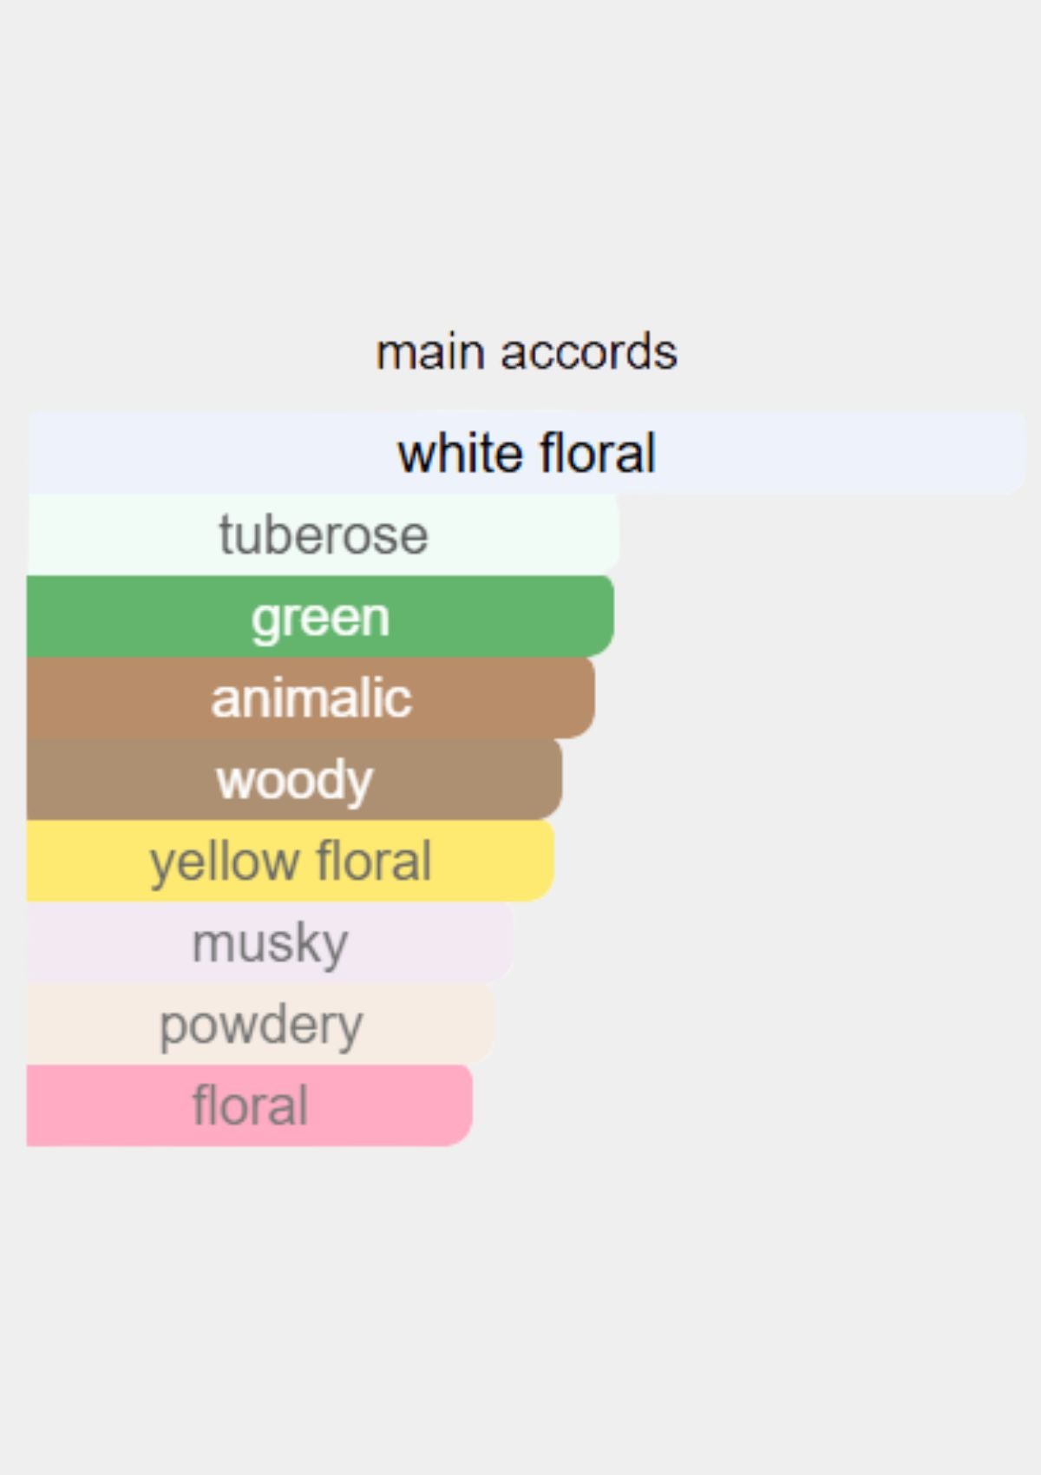
Task: Choose the musky accord bar
Action: 270,942
